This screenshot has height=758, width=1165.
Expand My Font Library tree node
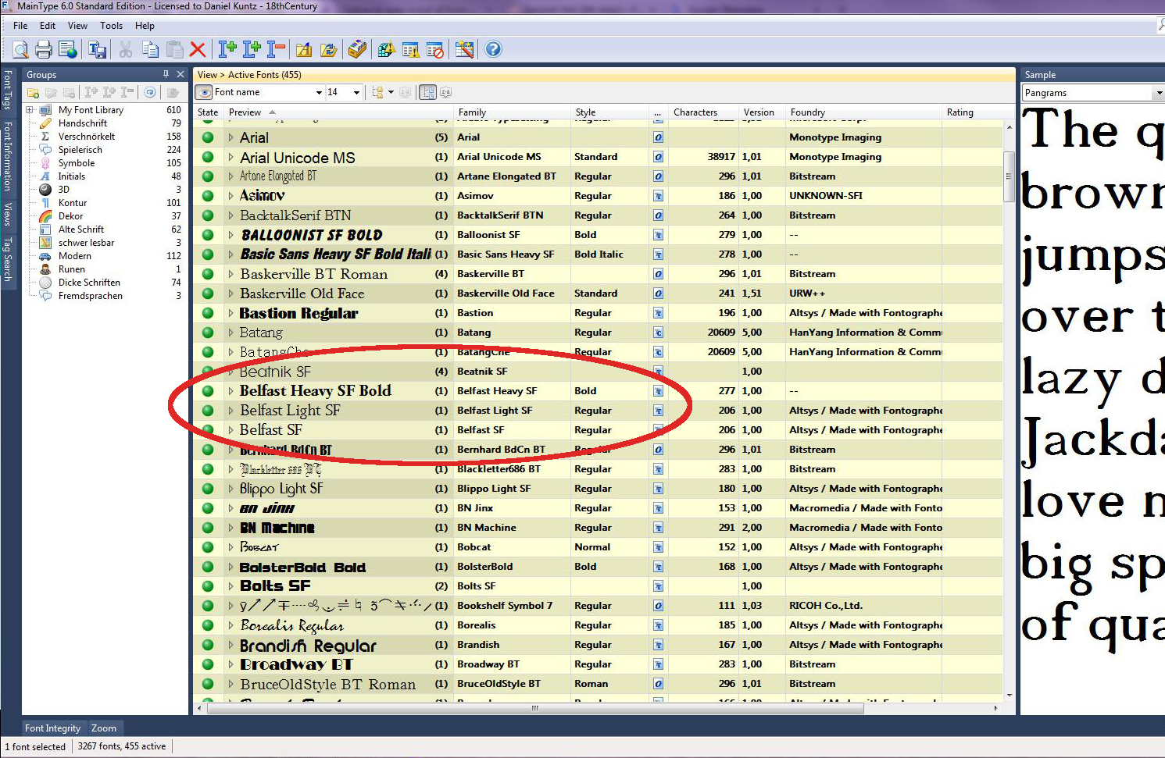(x=30, y=110)
